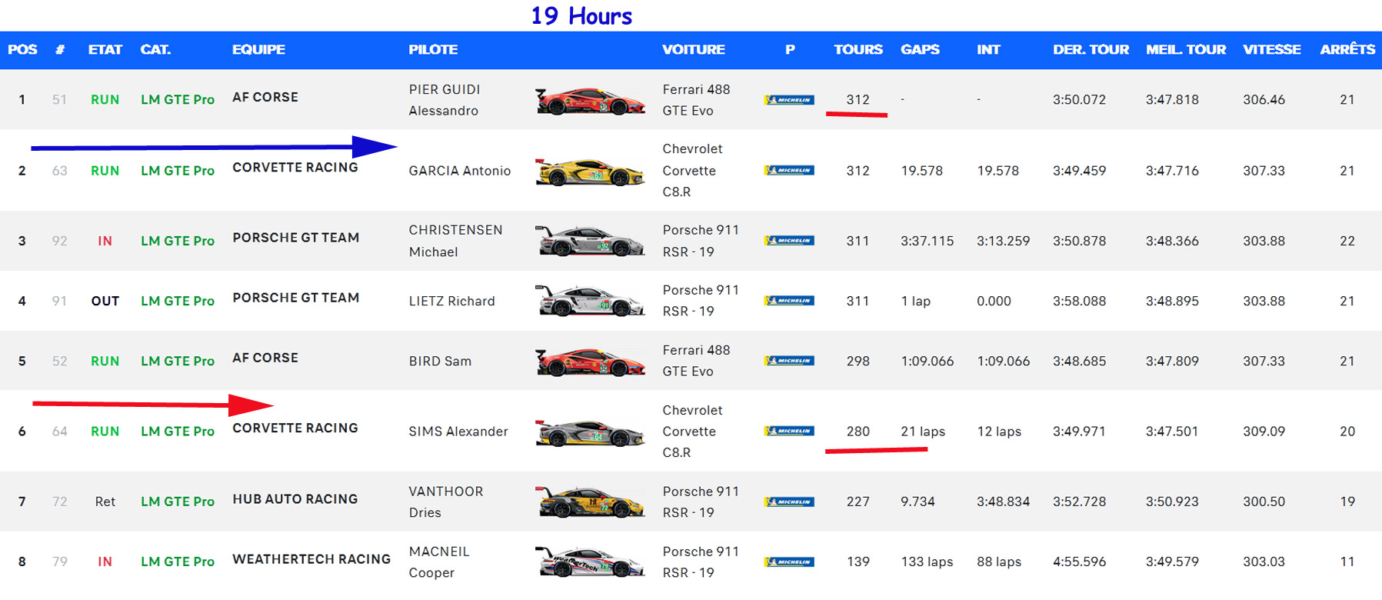The image size is (1382, 600).
Task: Click the WeatherTech Racing Porsche car image
Action: (590, 562)
